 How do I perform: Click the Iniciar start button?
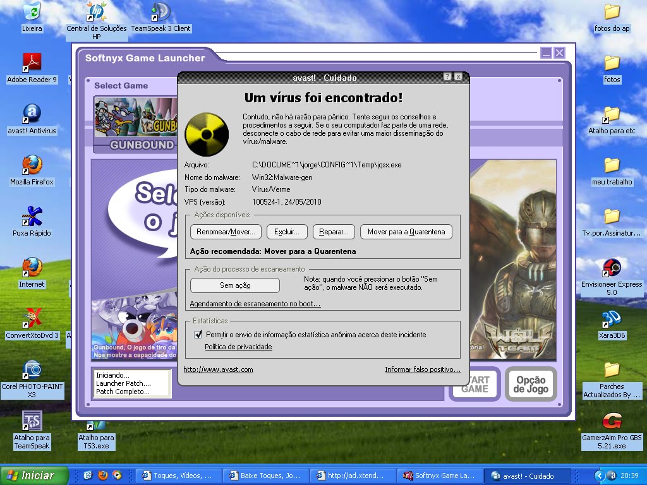pyautogui.click(x=34, y=476)
